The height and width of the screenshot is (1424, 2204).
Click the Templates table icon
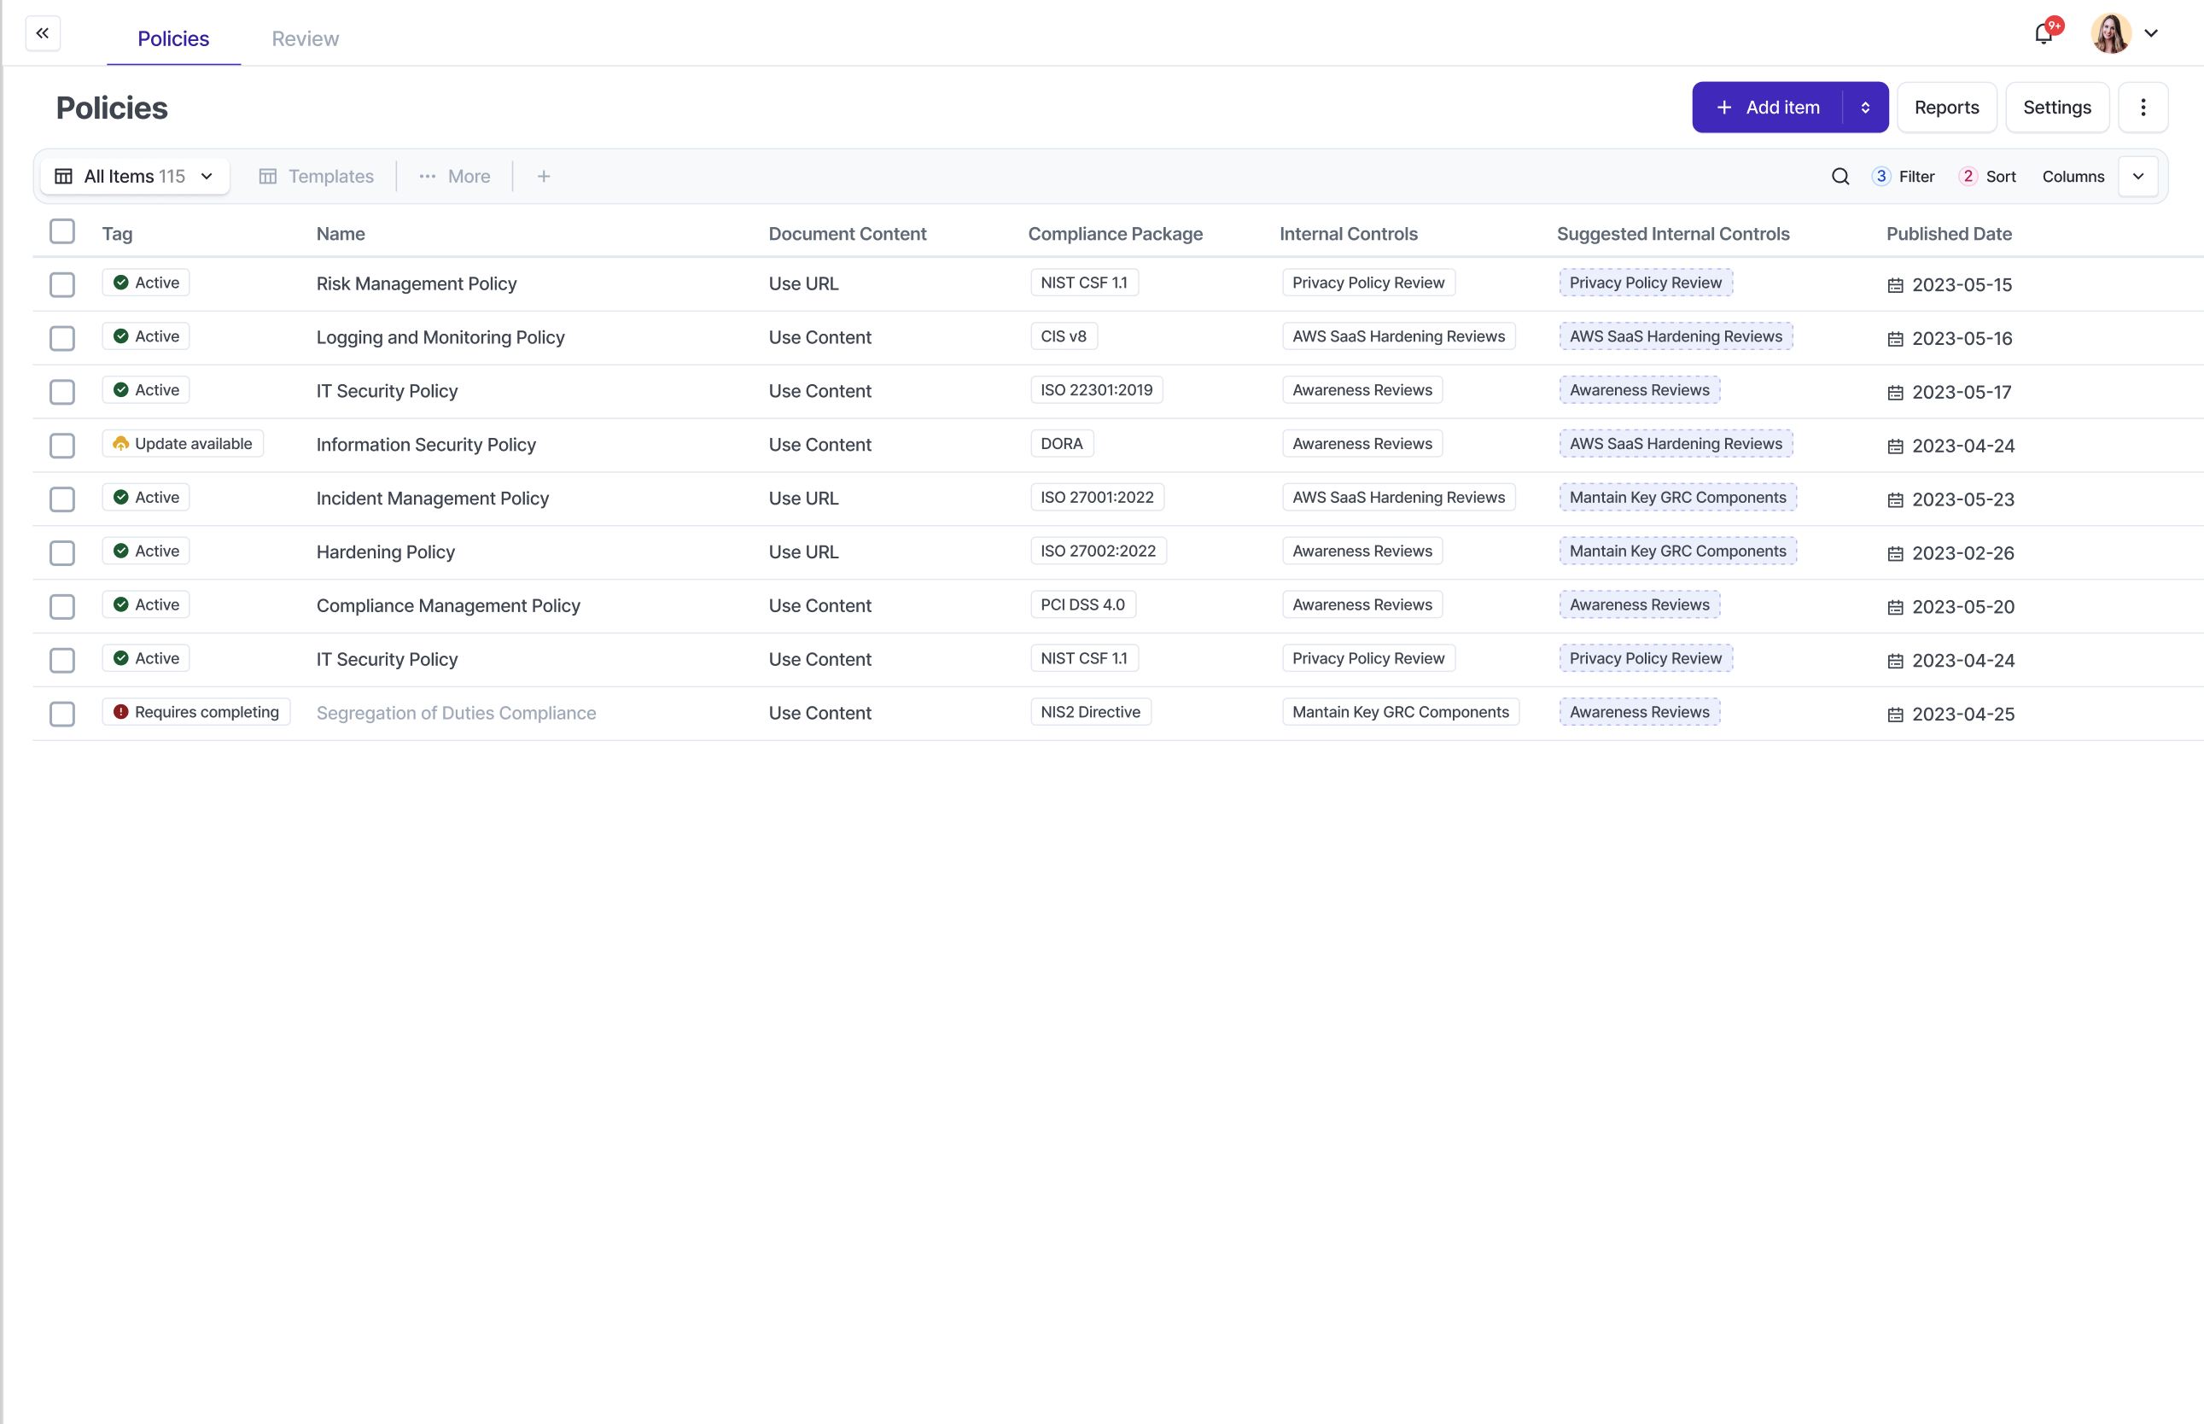pyautogui.click(x=268, y=177)
